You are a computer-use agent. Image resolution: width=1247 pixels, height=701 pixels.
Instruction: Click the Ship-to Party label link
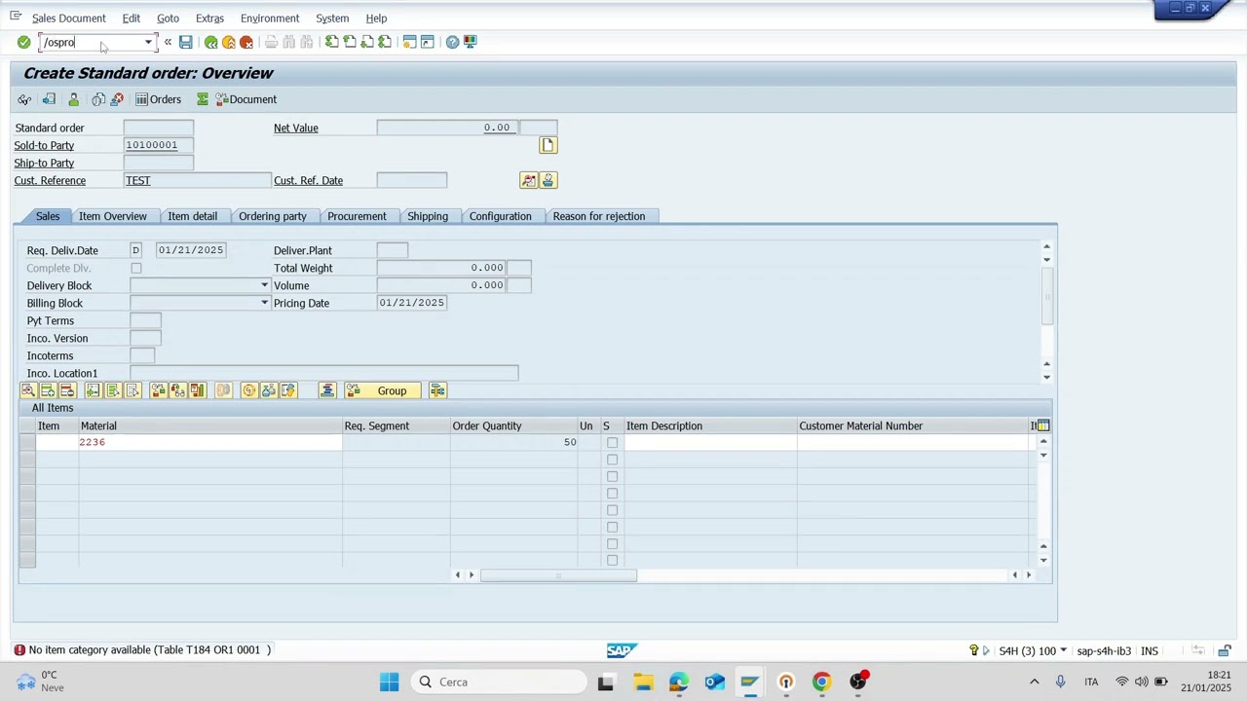pyautogui.click(x=44, y=163)
